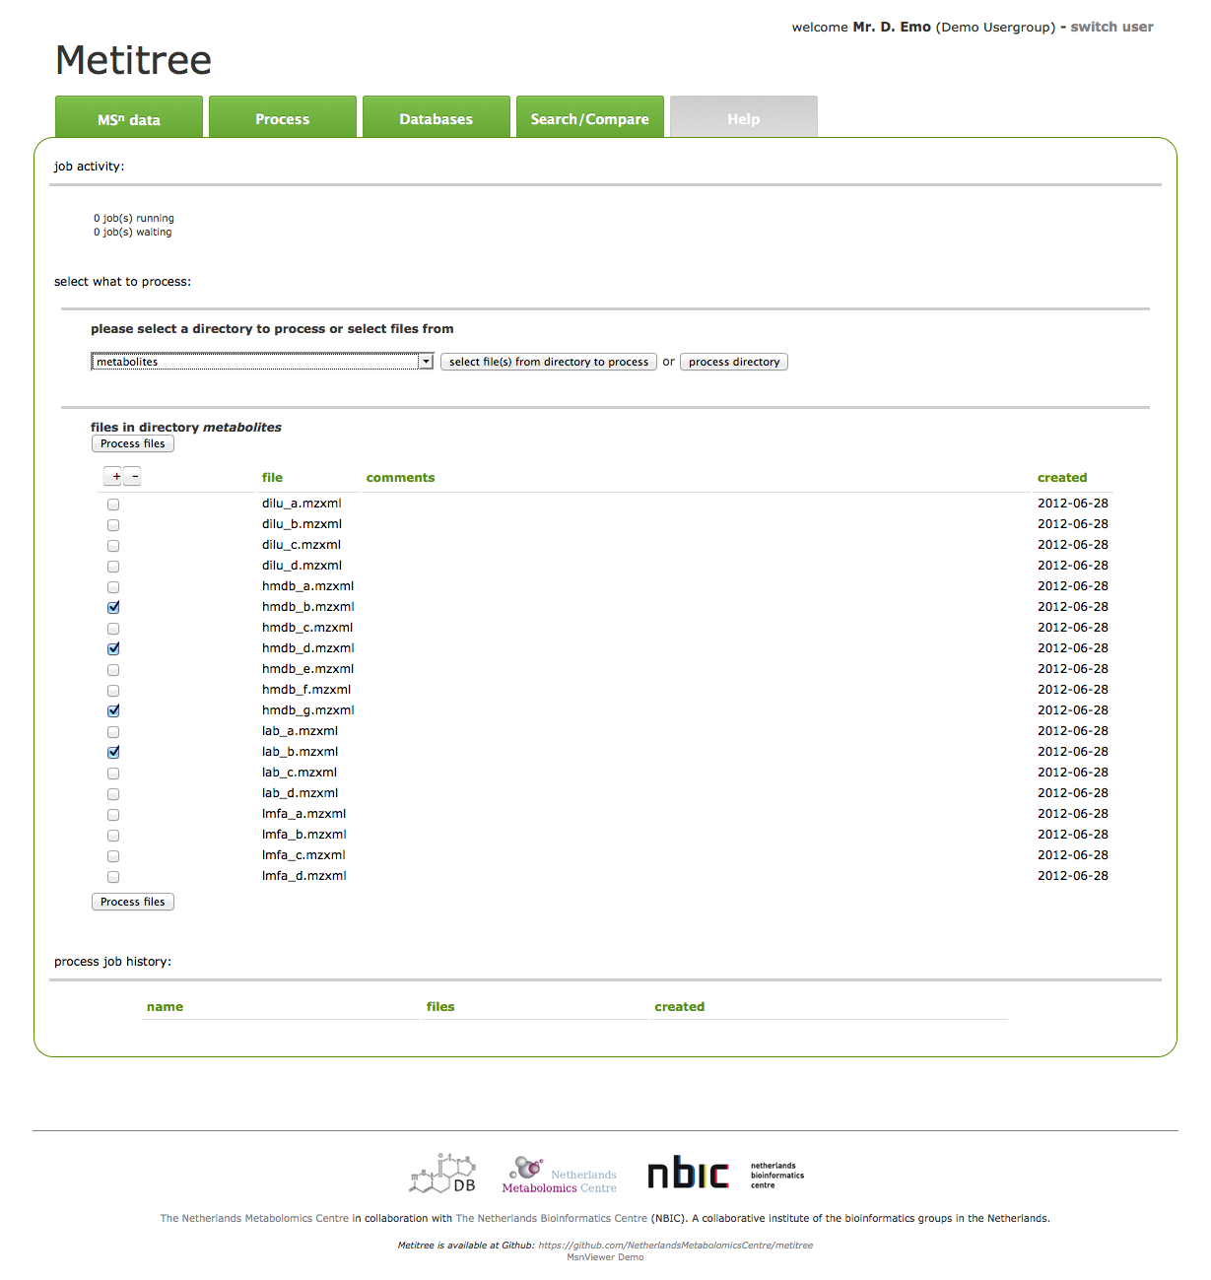Click the Netherlands Metabolomics Centre logo
The image size is (1211, 1280).
(x=560, y=1175)
